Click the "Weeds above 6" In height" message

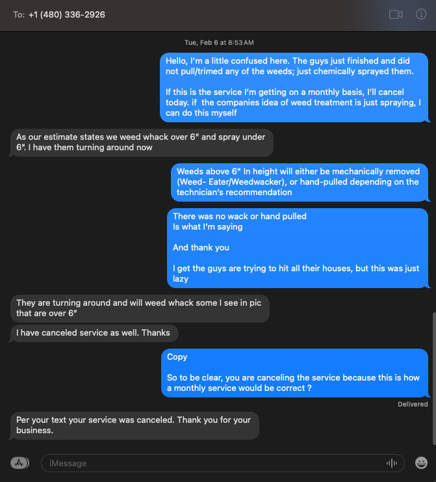pos(300,182)
